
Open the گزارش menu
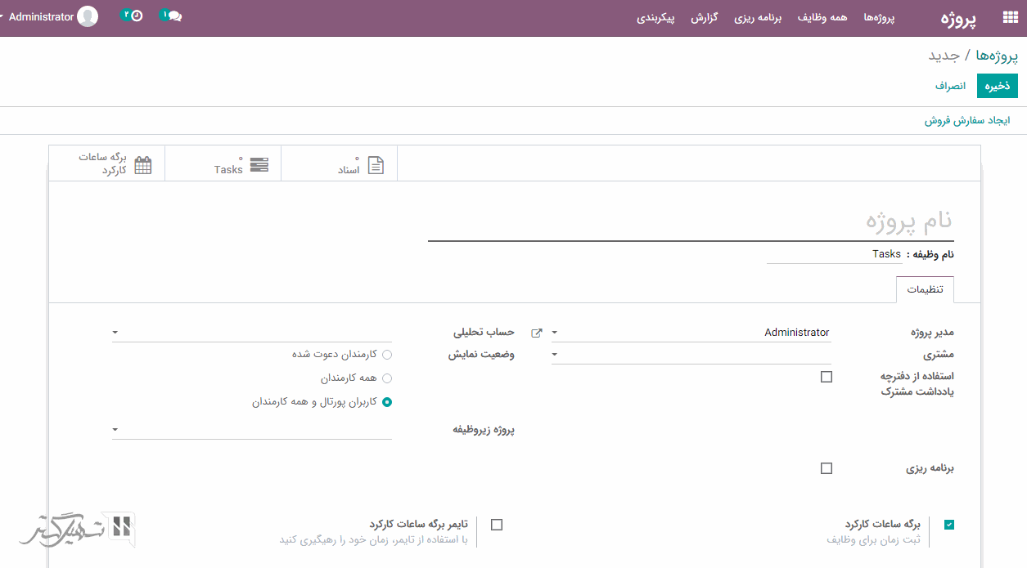(x=704, y=18)
